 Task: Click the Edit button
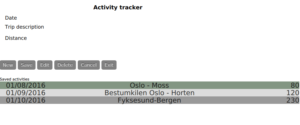45,65
